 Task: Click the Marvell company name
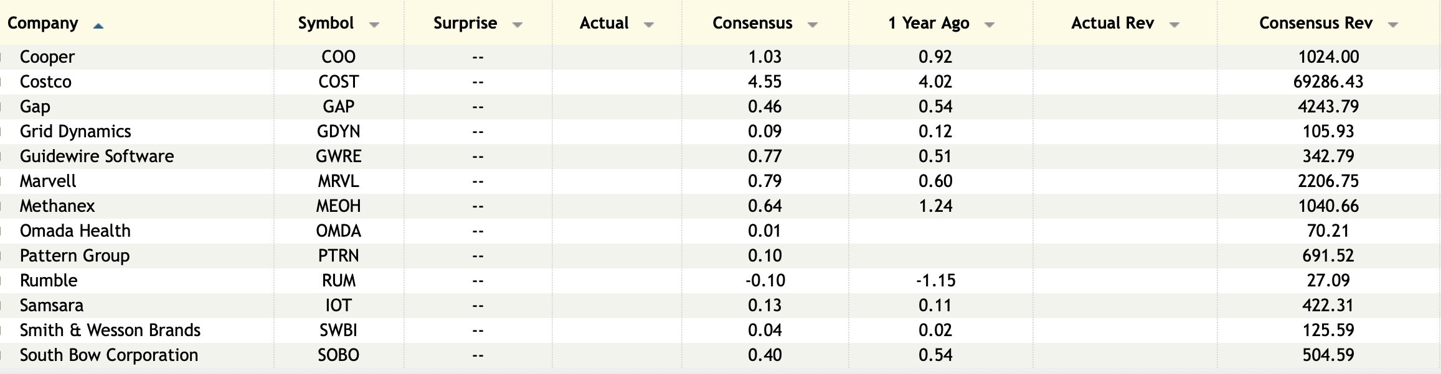48,181
